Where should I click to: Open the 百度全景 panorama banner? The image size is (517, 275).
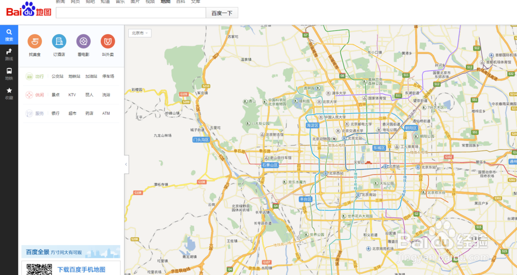71,252
